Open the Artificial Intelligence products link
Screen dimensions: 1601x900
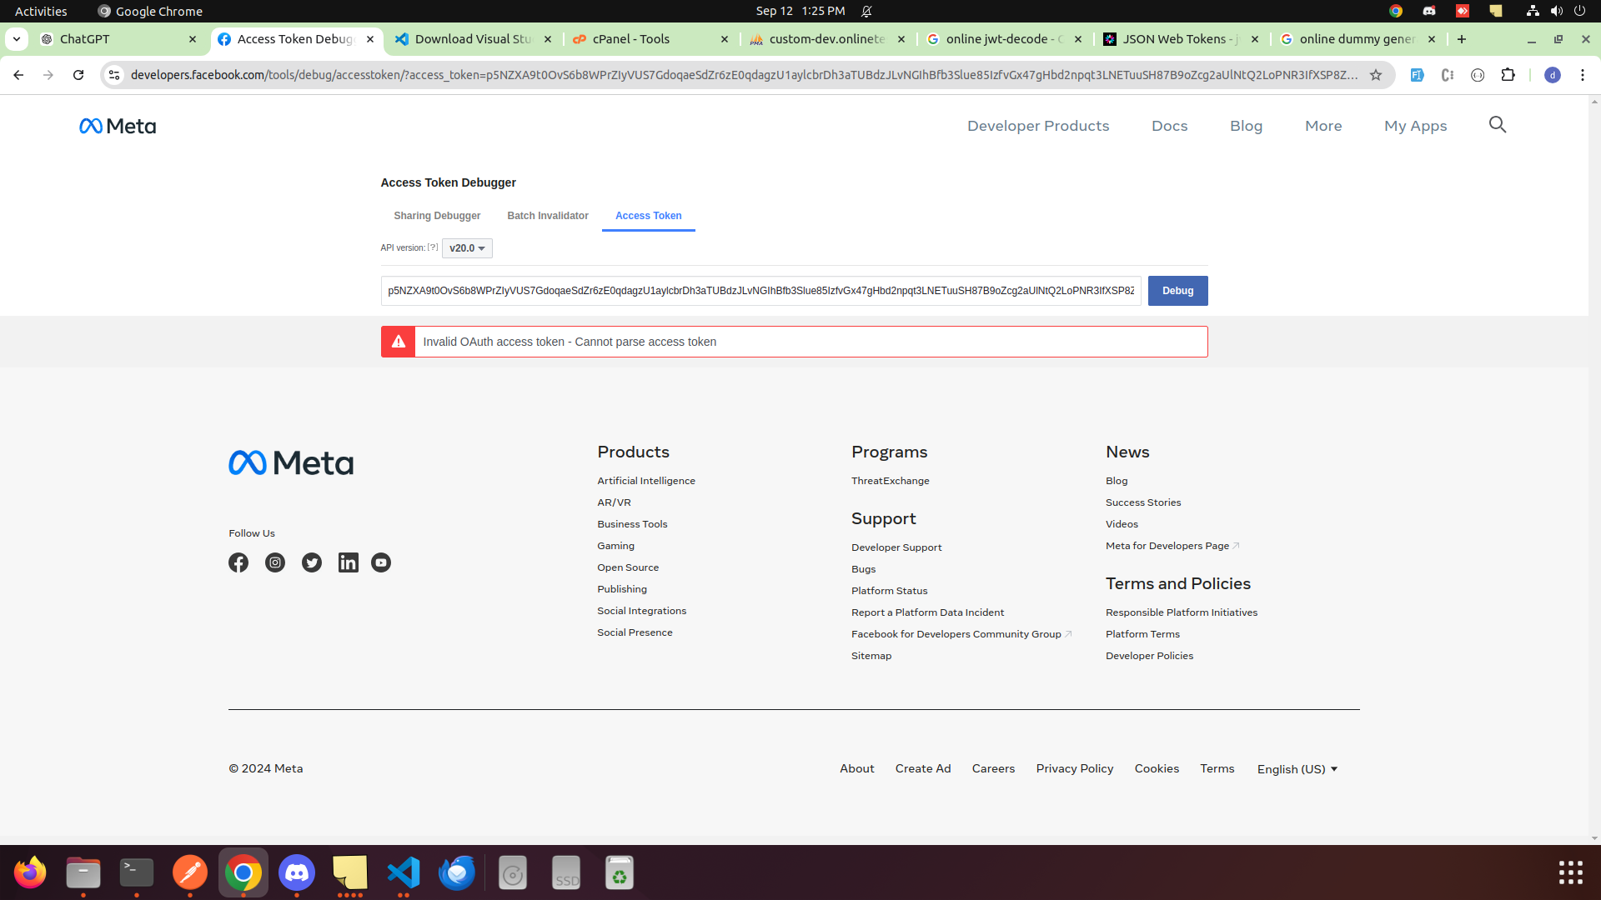pyautogui.click(x=646, y=481)
